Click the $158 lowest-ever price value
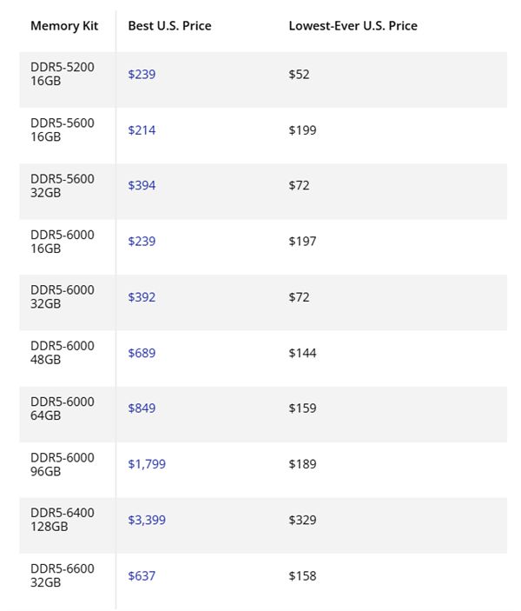The width and height of the screenshot is (521, 611). pyautogui.click(x=302, y=575)
